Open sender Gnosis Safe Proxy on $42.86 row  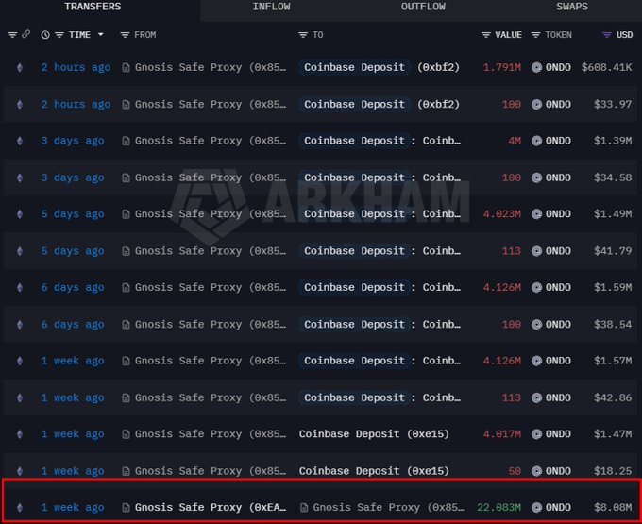click(x=211, y=397)
